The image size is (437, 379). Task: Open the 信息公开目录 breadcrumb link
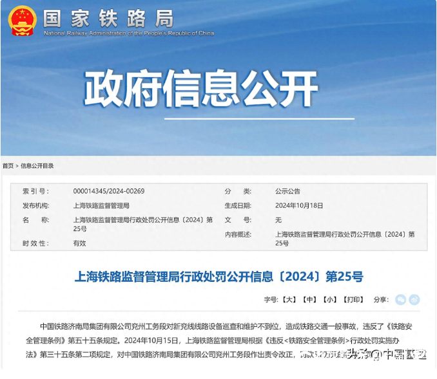[37, 166]
